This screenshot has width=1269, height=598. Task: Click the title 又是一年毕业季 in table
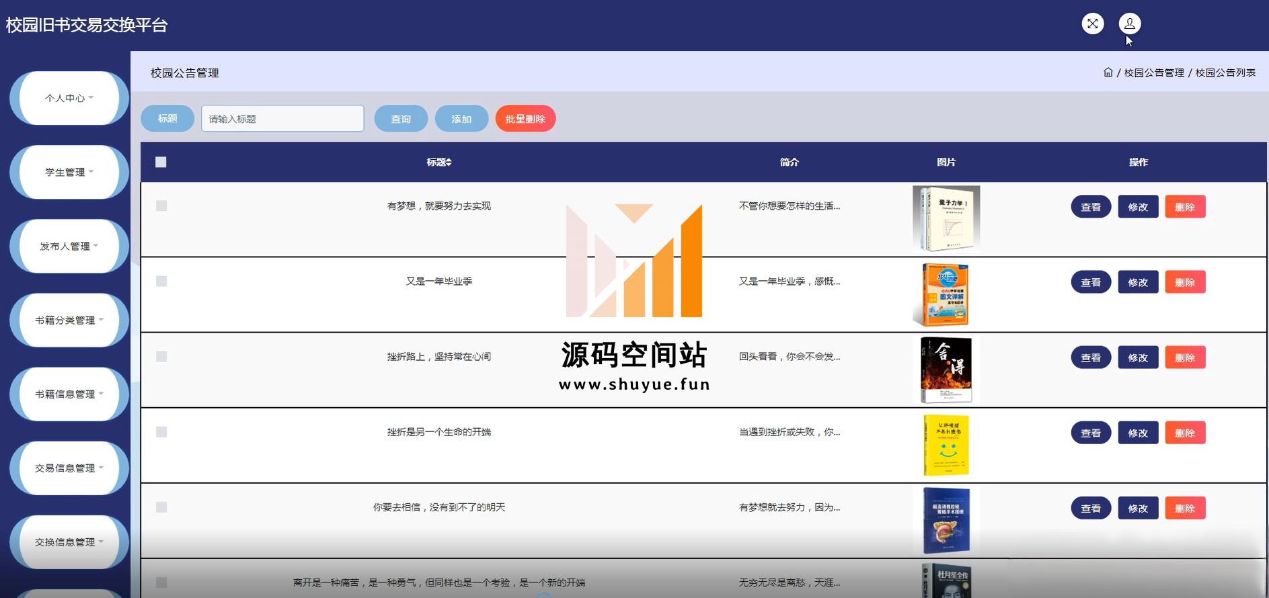click(439, 281)
